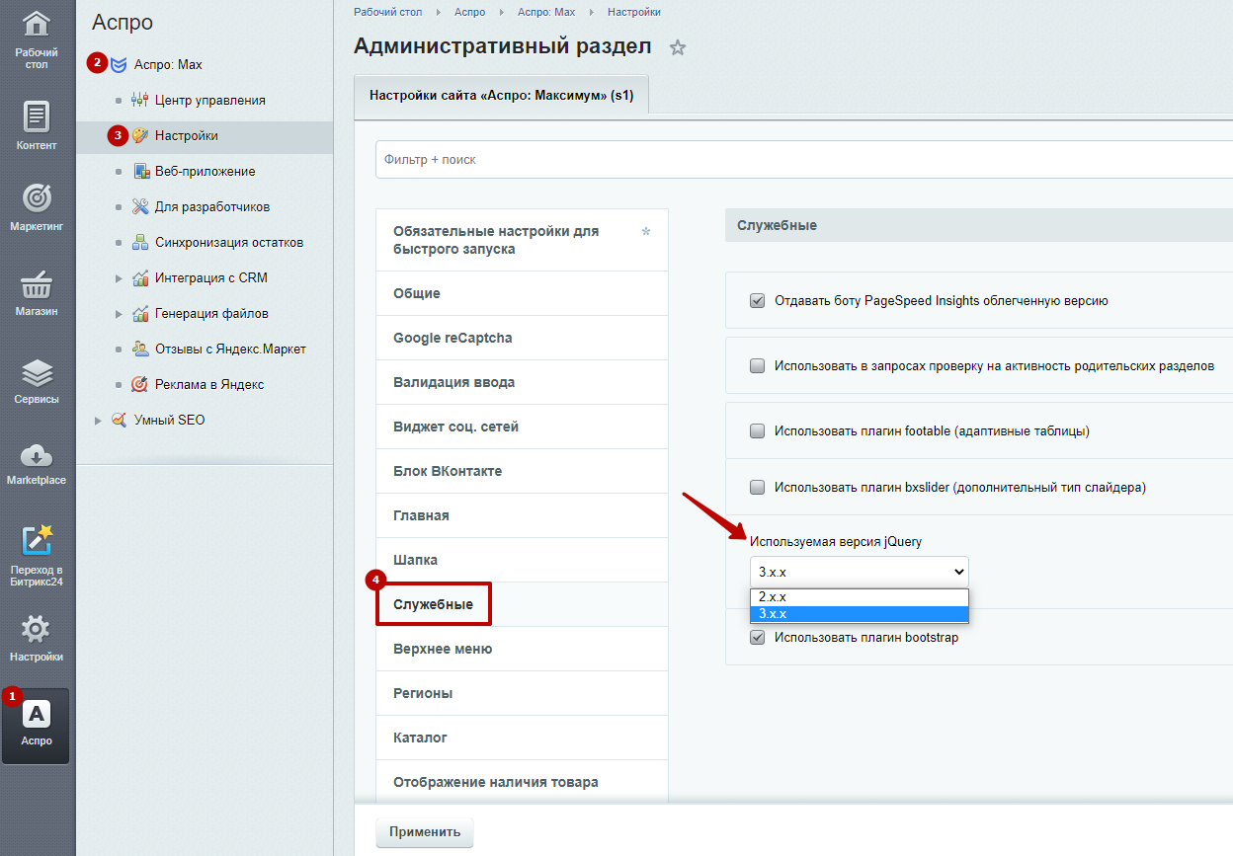Click the Веб-приложение icon

[139, 171]
